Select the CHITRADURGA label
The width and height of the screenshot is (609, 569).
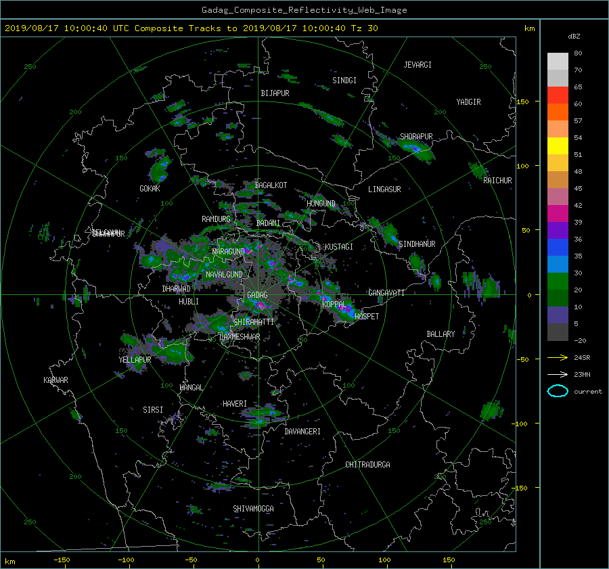(367, 465)
